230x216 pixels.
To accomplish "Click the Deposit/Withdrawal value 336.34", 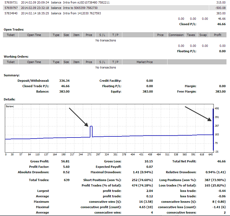I will [64, 81].
